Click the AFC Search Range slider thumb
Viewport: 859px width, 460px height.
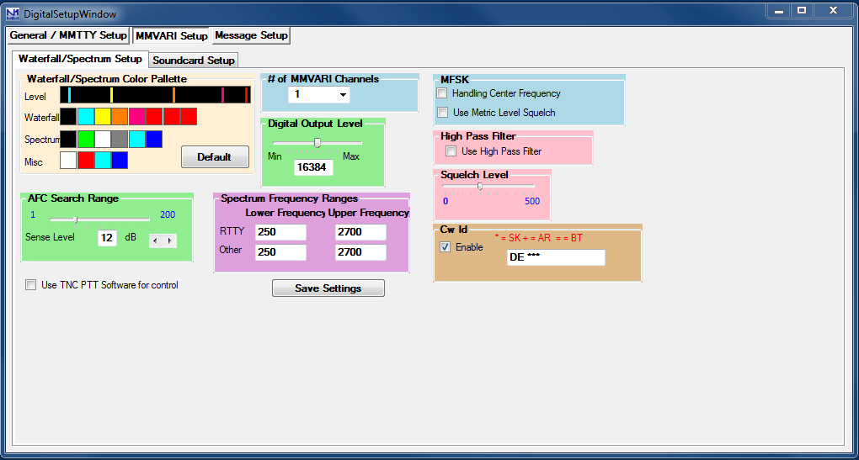point(76,219)
